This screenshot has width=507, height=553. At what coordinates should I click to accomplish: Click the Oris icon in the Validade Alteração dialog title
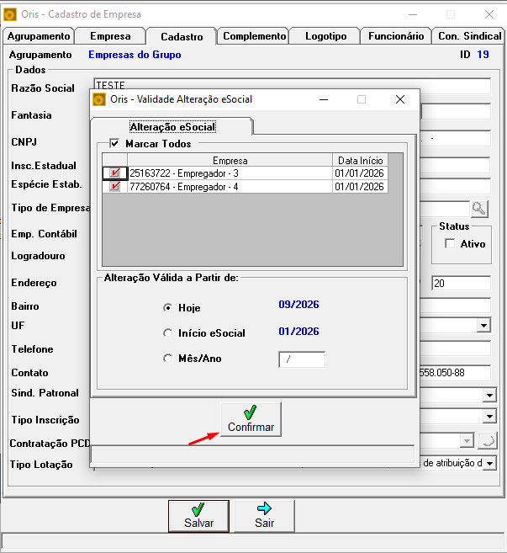point(99,99)
